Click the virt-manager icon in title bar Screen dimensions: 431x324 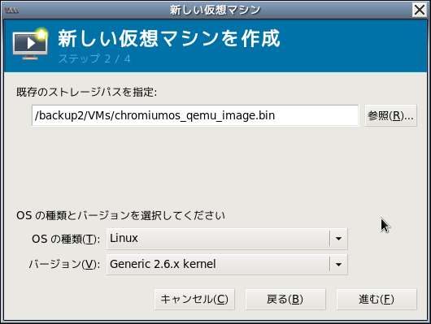pyautogui.click(x=11, y=11)
